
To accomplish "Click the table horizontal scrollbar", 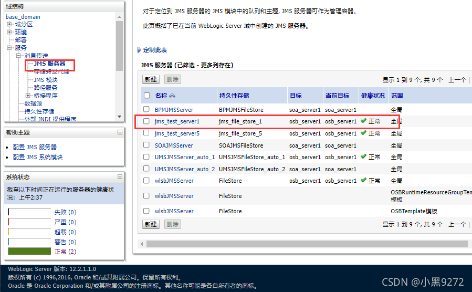I will pos(307,244).
